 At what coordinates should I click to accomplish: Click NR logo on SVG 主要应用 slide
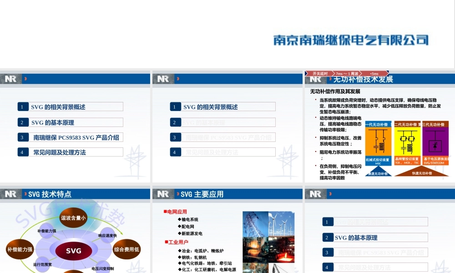tap(163, 194)
